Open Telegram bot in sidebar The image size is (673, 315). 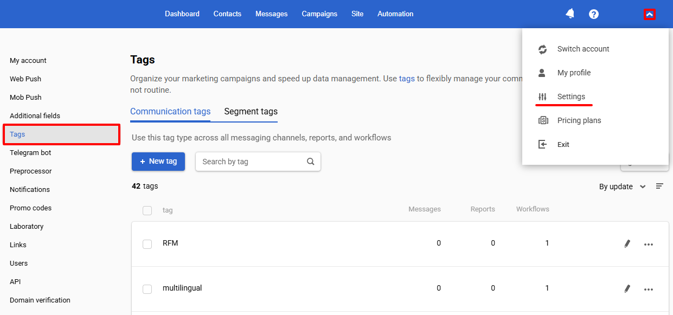[30, 153]
